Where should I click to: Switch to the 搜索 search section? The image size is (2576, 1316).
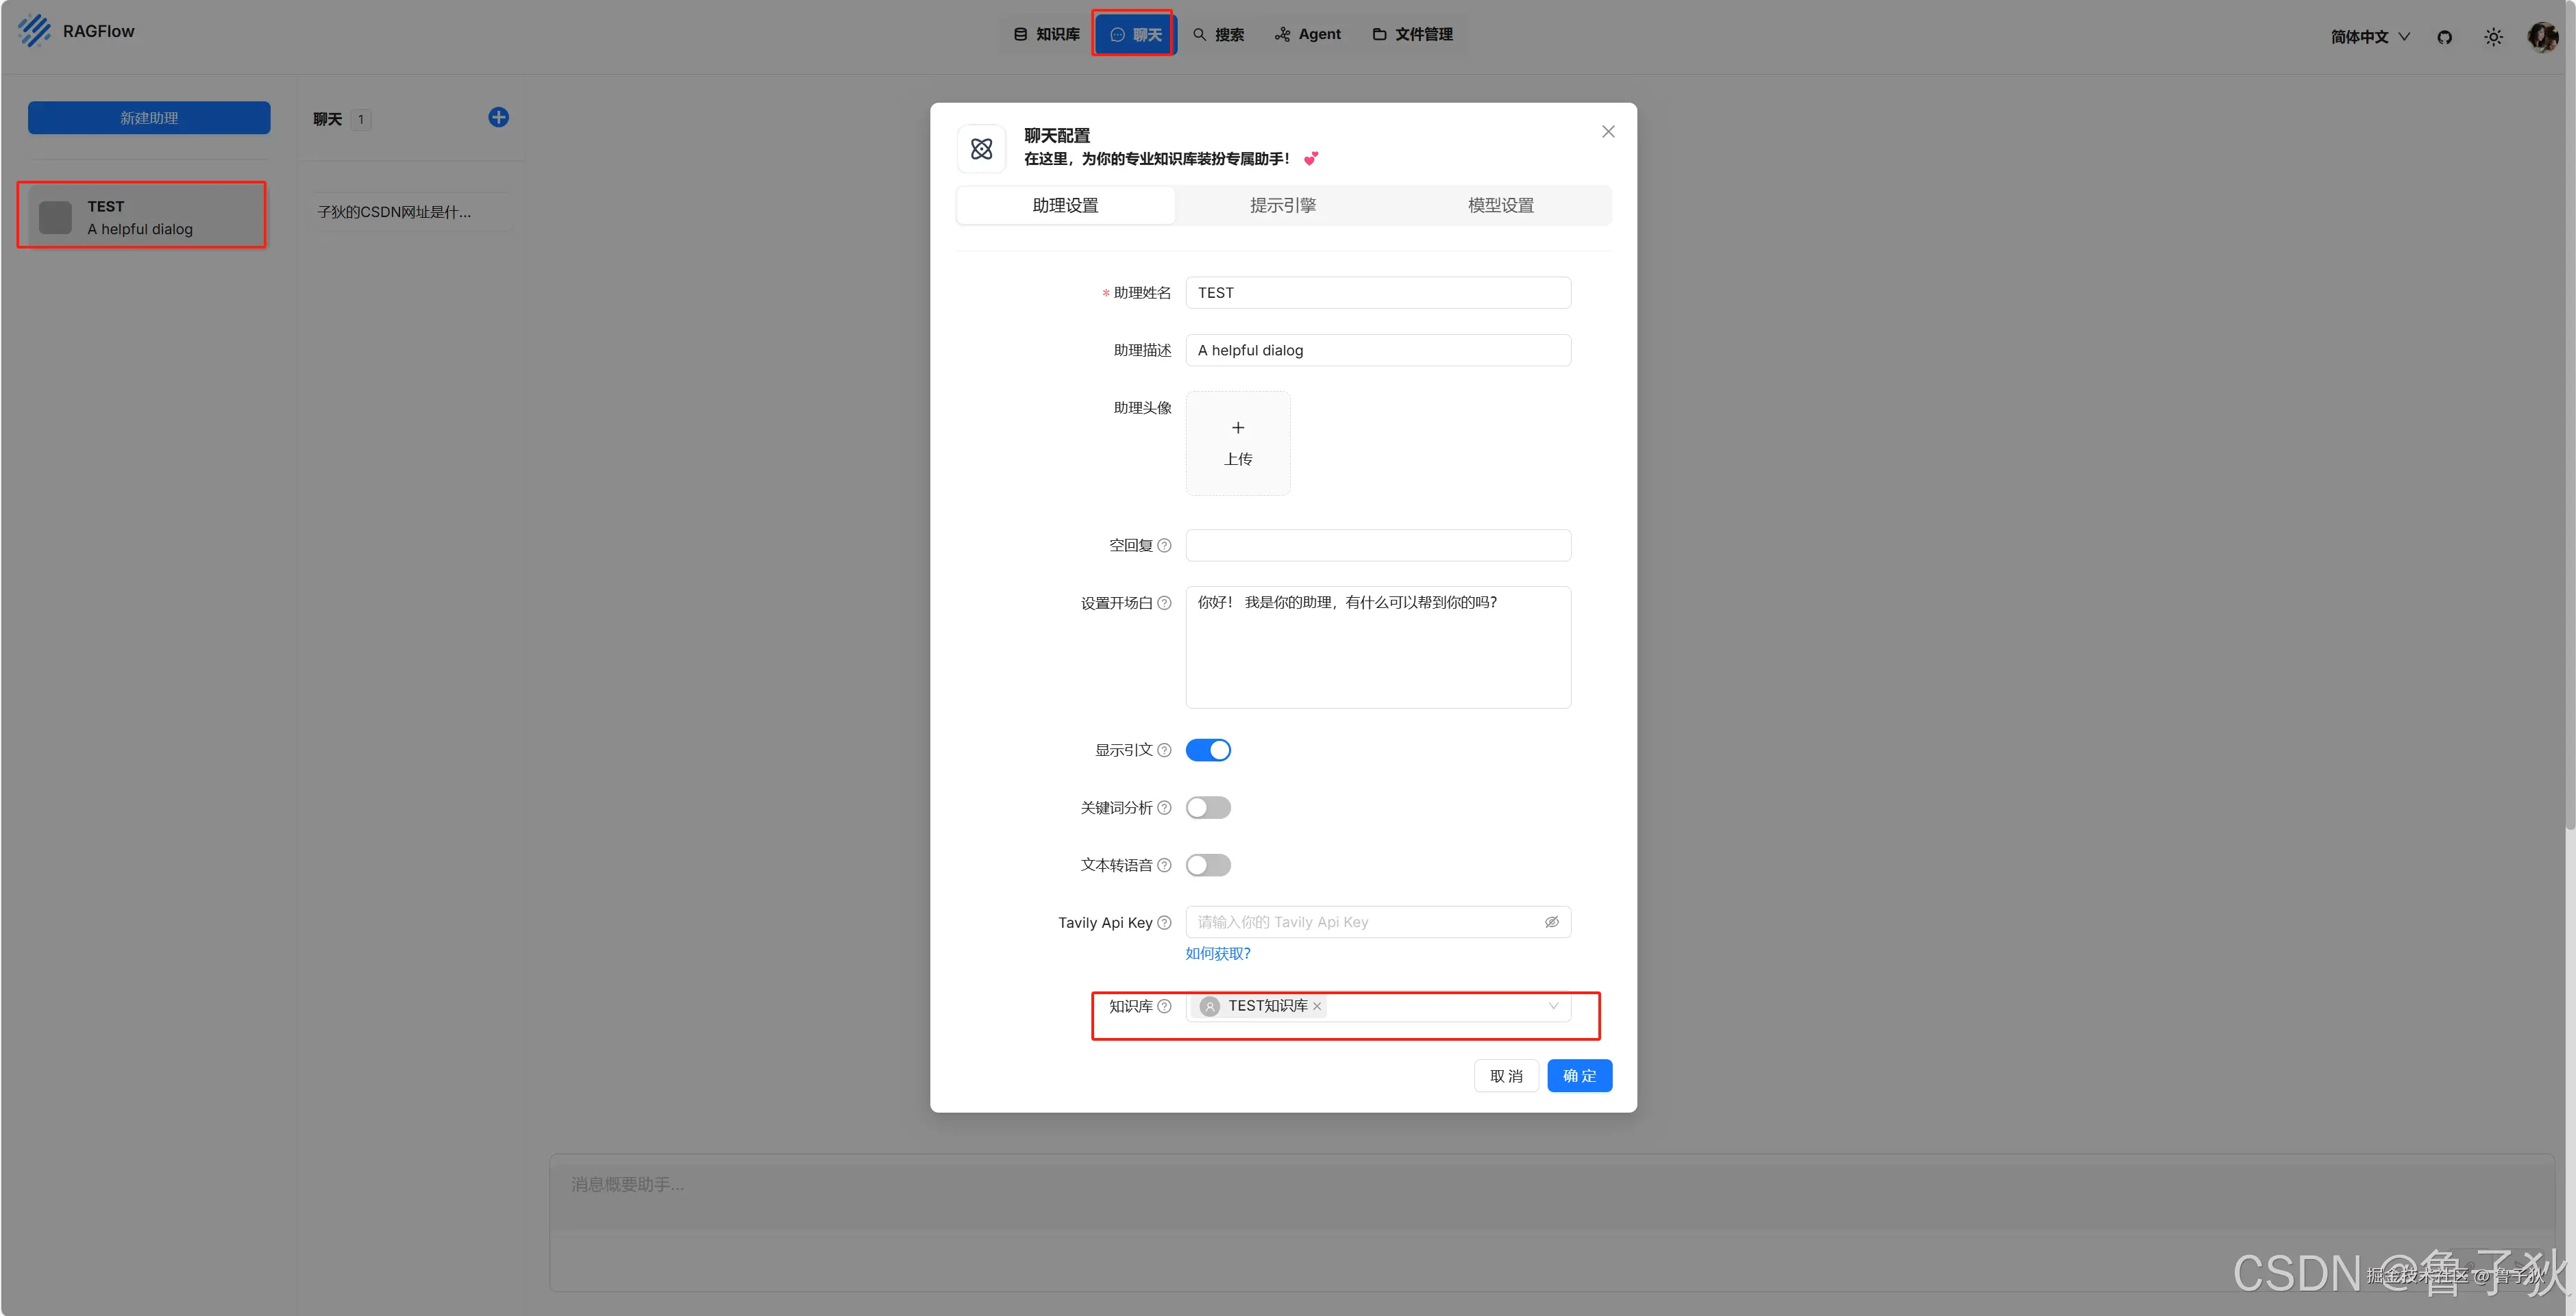tap(1218, 33)
